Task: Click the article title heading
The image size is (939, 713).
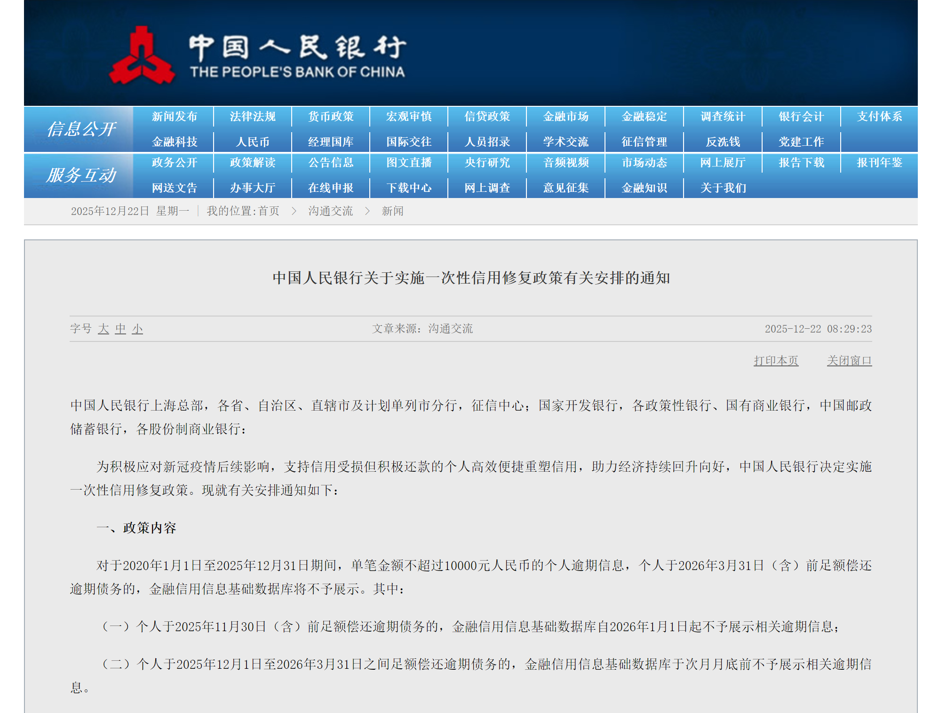Action: point(471,278)
